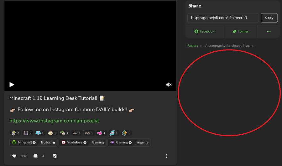Open more share options ellipsis
The width and height of the screenshot is (282, 166).
click(269, 31)
